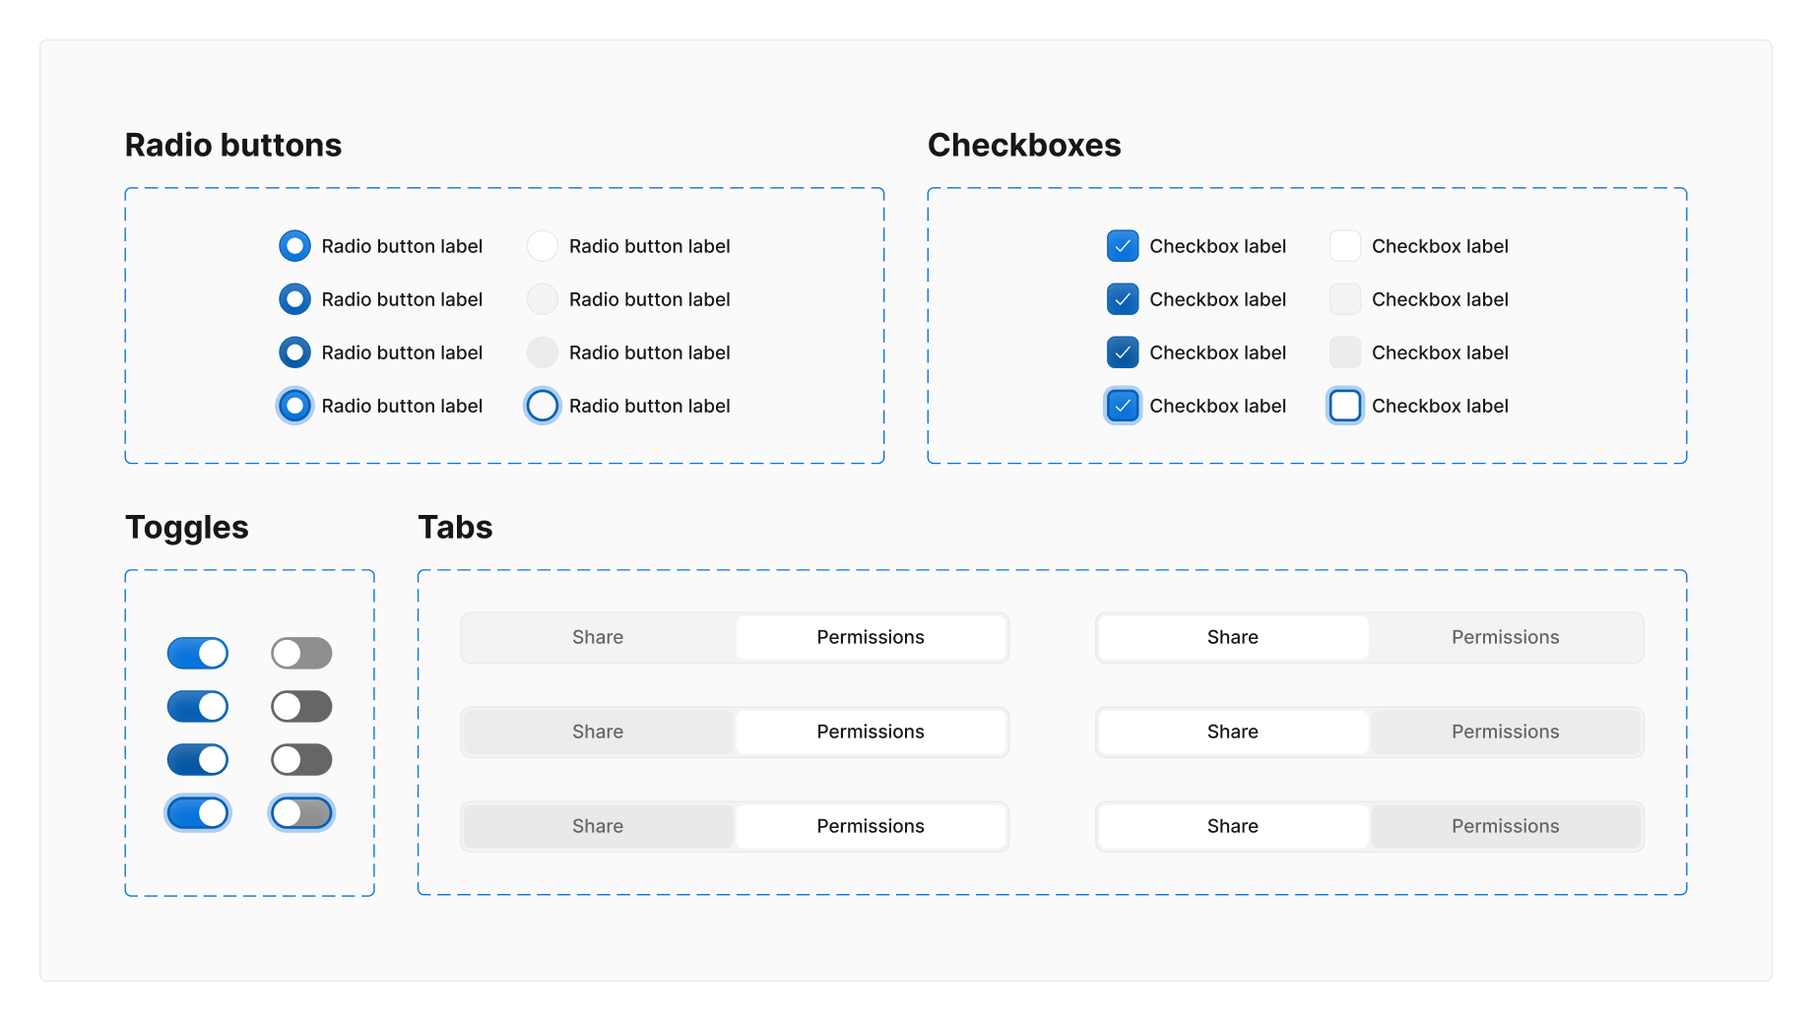The width and height of the screenshot is (1812, 1022).
Task: Click selected Share tab in the top-row right group
Action: pyautogui.click(x=1233, y=637)
